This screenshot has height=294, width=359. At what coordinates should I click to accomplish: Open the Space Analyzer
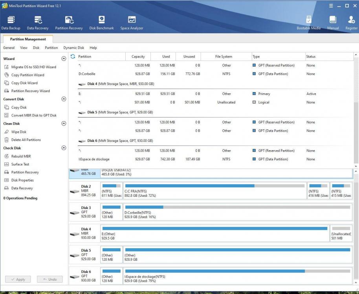tap(132, 22)
